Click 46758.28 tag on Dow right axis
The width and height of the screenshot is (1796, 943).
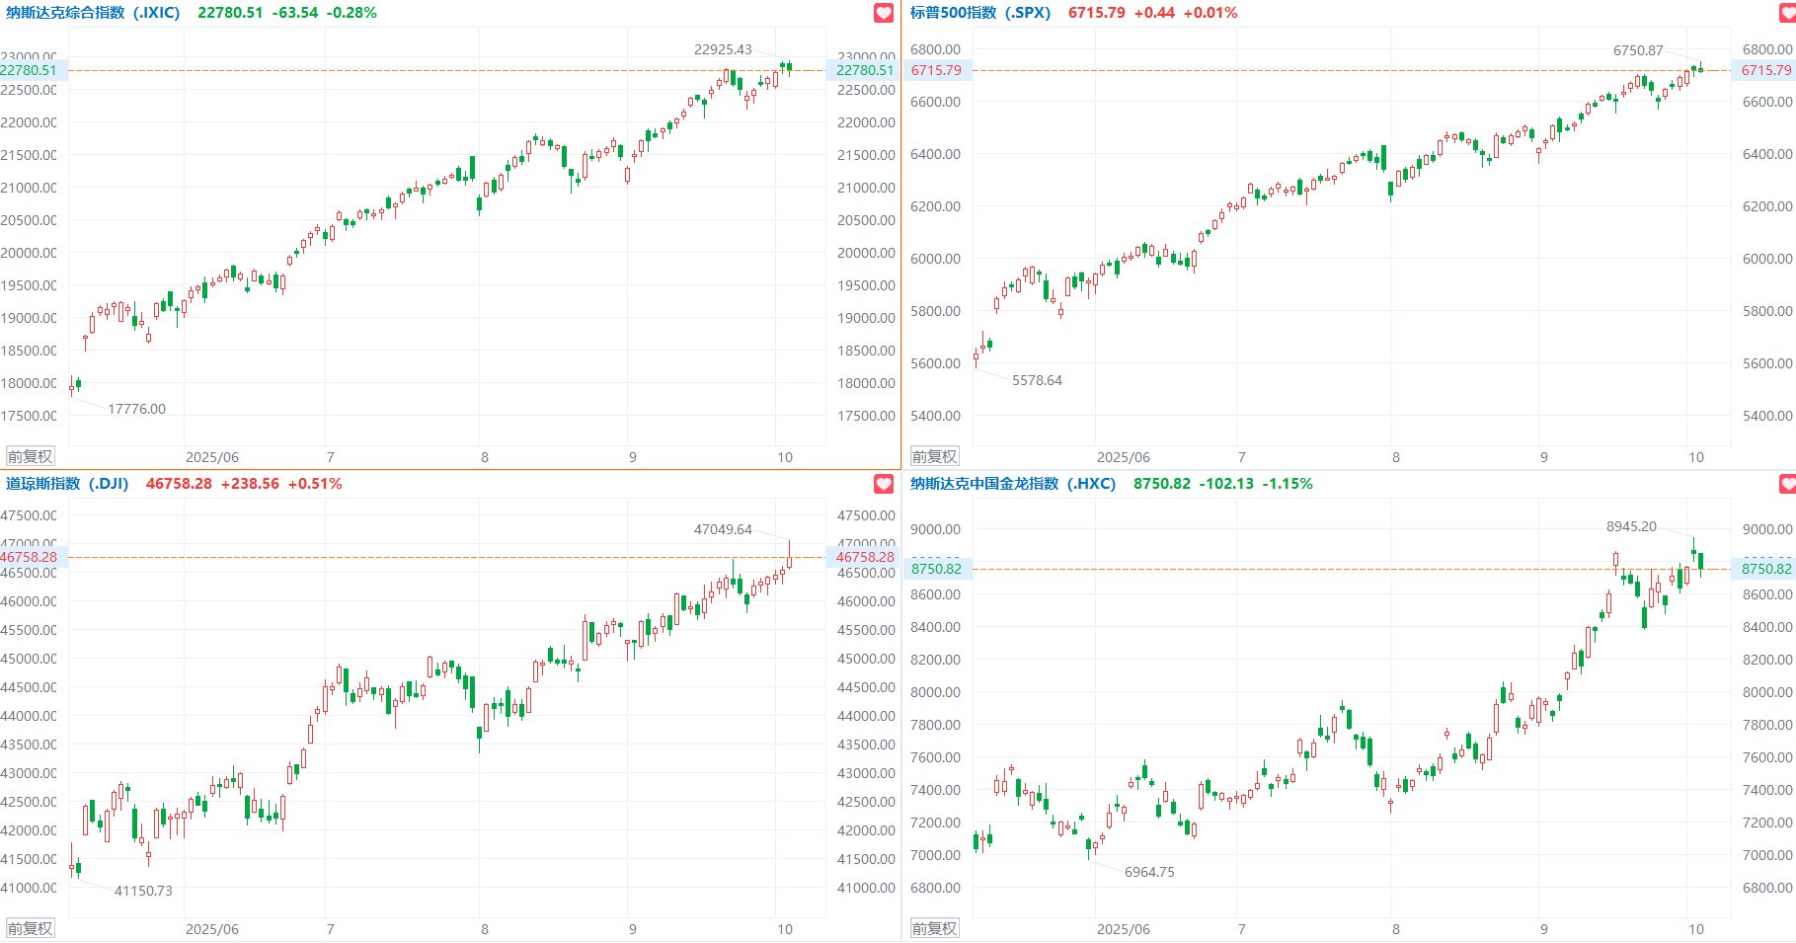coord(864,557)
